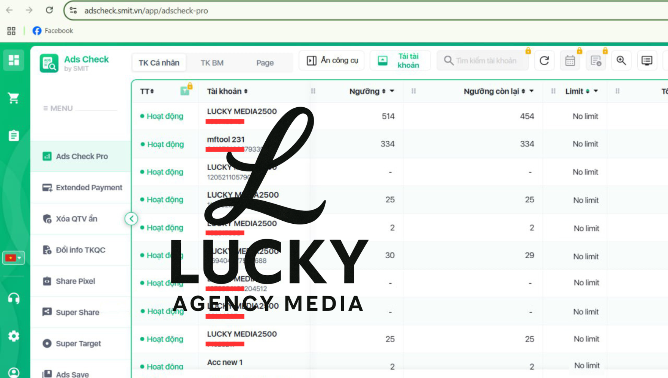The height and width of the screenshot is (378, 668).
Task: Click the Ngưỡng còn lại value 29
Action: click(x=529, y=256)
